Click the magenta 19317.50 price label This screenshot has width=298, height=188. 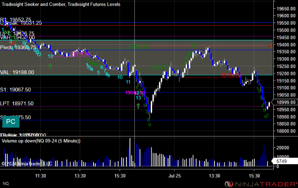(81, 54)
